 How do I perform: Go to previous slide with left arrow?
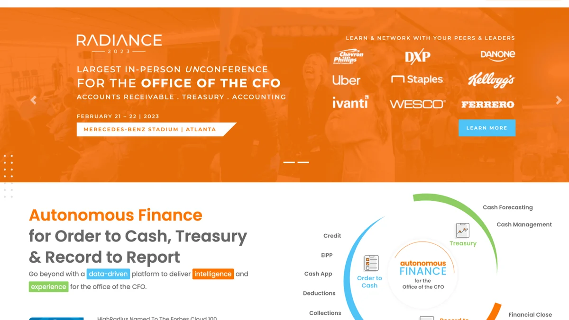pos(33,100)
